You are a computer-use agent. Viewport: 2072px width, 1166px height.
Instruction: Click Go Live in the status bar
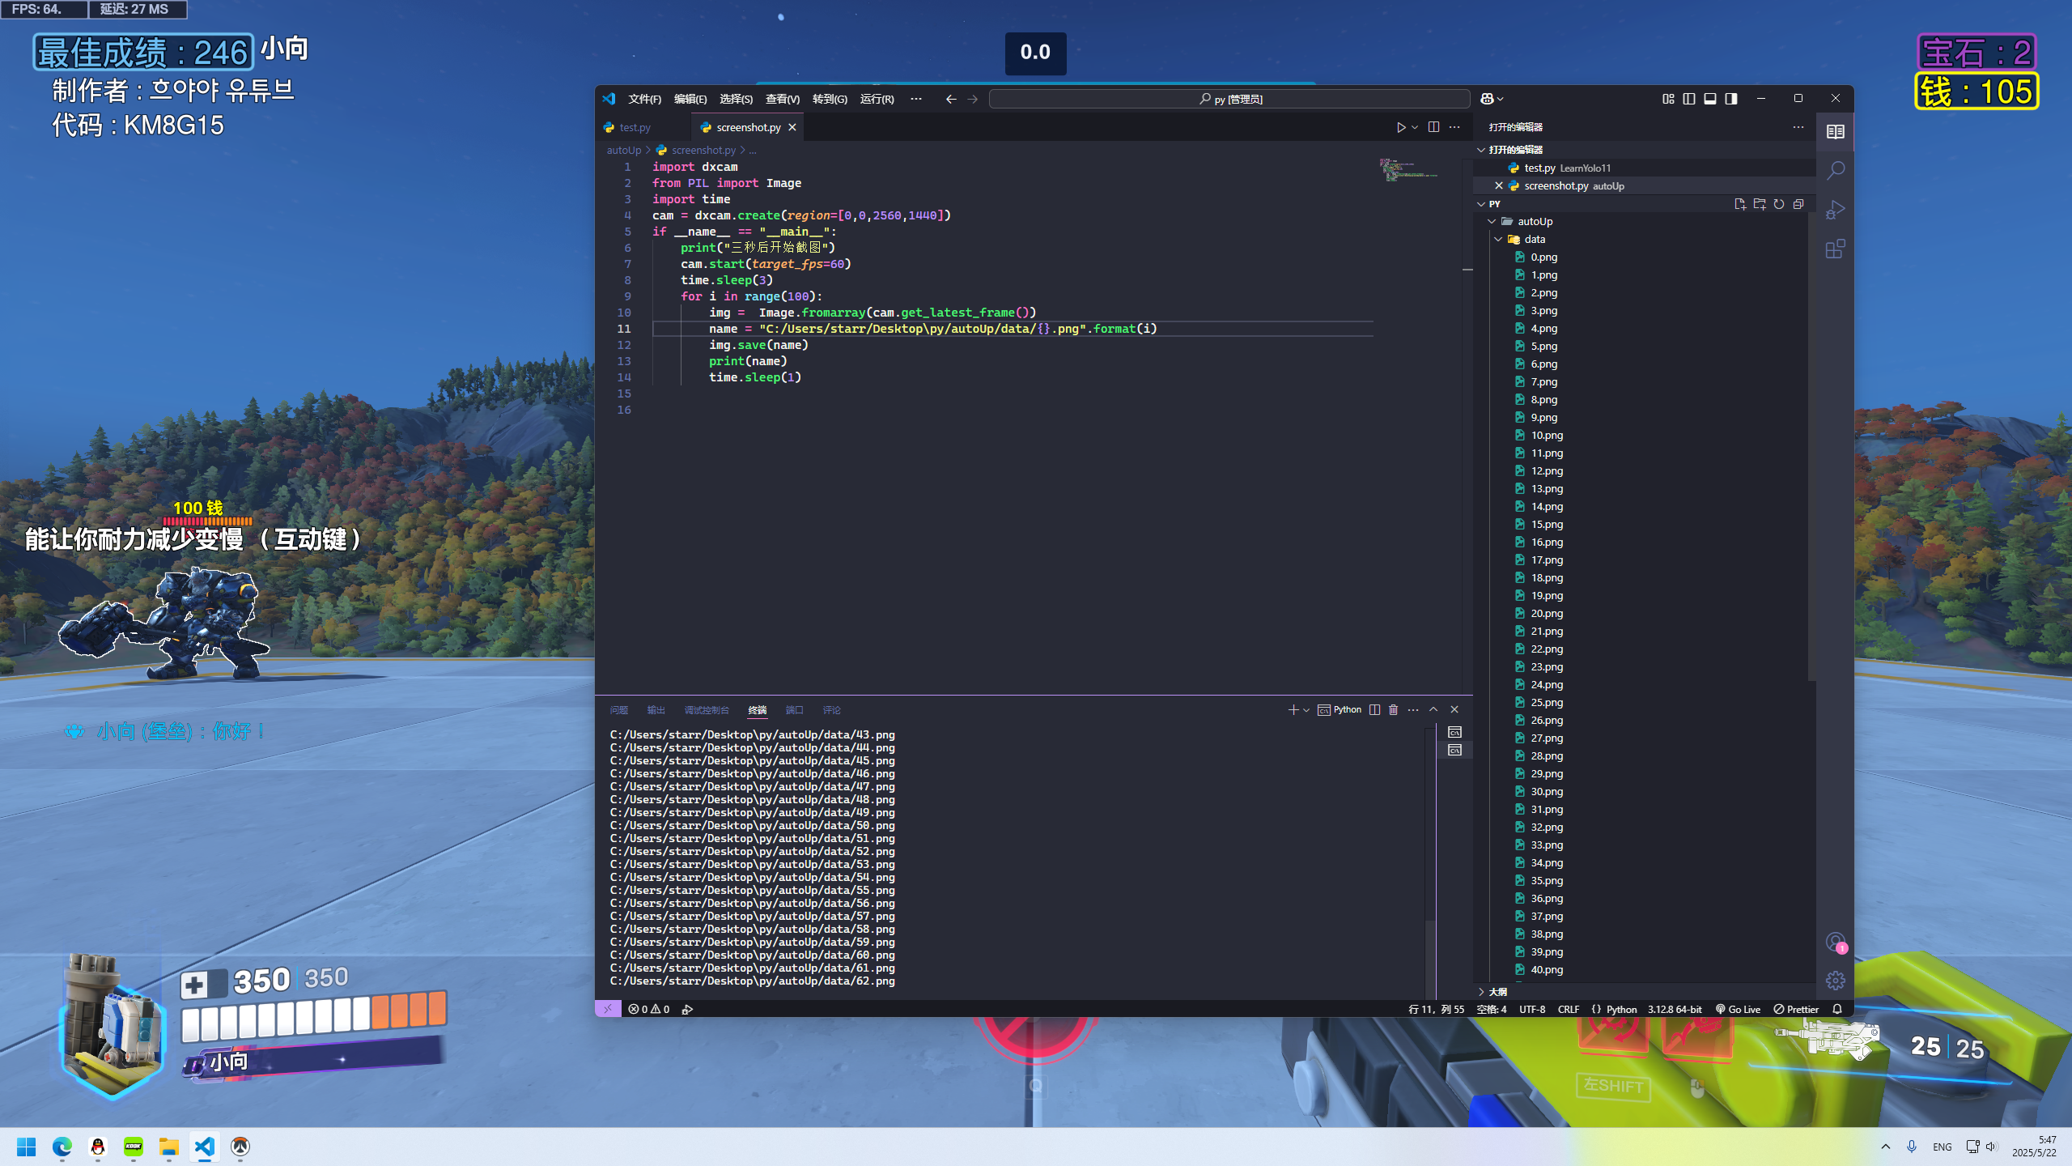click(1739, 1009)
